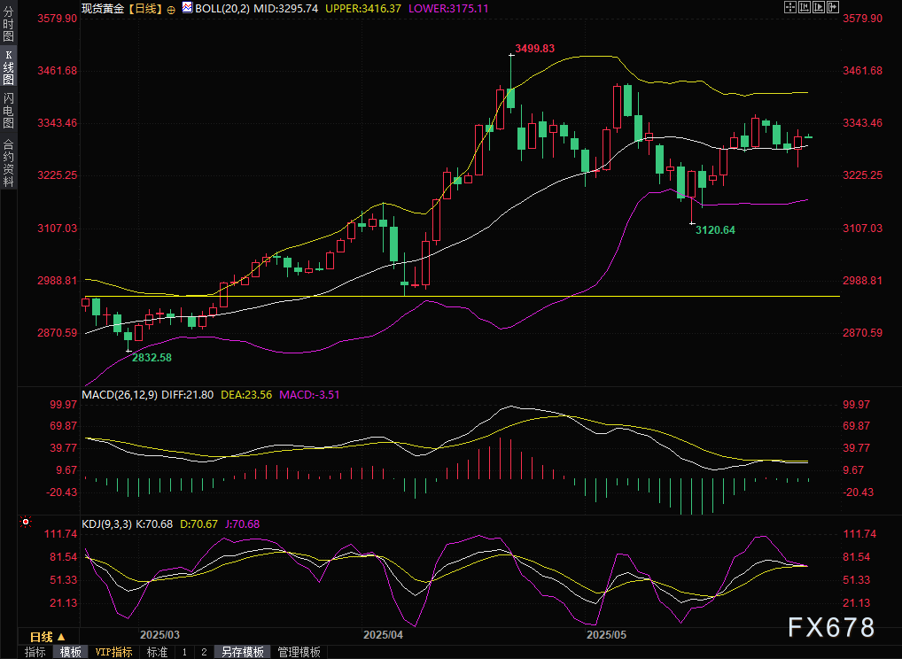Open the VIP指标 tab
This screenshot has height=659, width=902.
[x=114, y=652]
